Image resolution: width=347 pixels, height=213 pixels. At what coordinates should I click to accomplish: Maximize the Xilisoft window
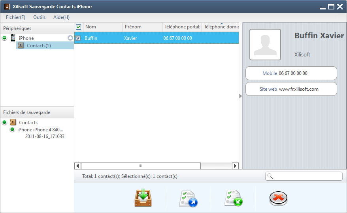pos(331,7)
